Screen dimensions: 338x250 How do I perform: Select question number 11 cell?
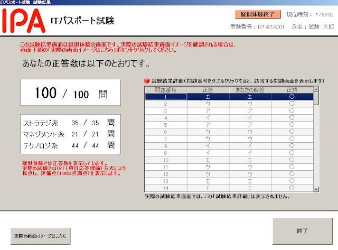tap(165, 167)
